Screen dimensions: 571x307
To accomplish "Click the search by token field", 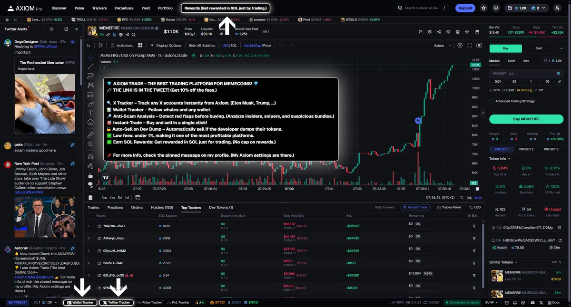I will click(423, 8).
